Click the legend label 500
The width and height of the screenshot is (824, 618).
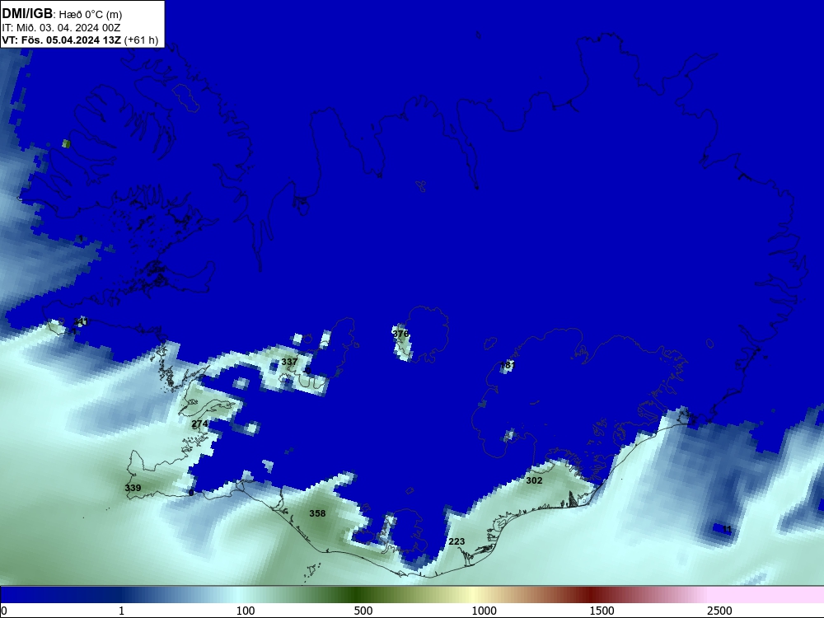tap(363, 611)
